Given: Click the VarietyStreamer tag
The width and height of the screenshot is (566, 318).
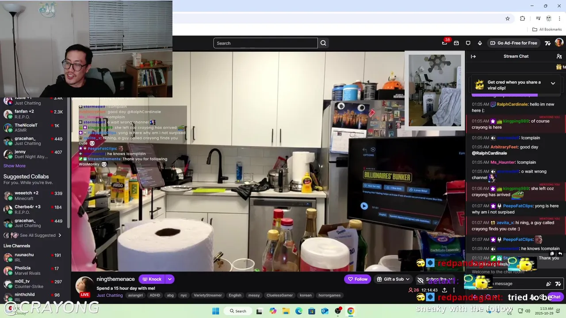Looking at the screenshot, I should 208,295.
